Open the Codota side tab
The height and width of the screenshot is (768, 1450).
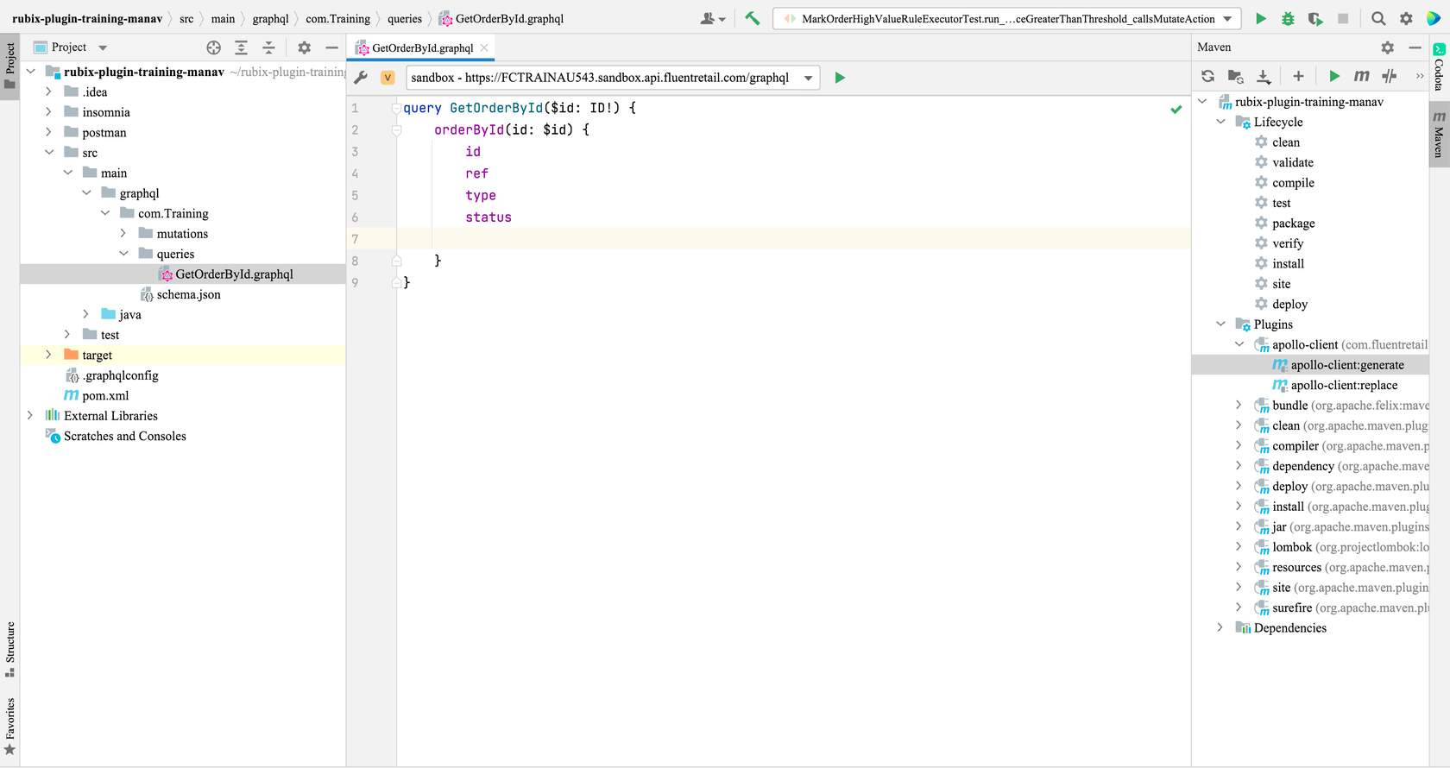point(1439,67)
